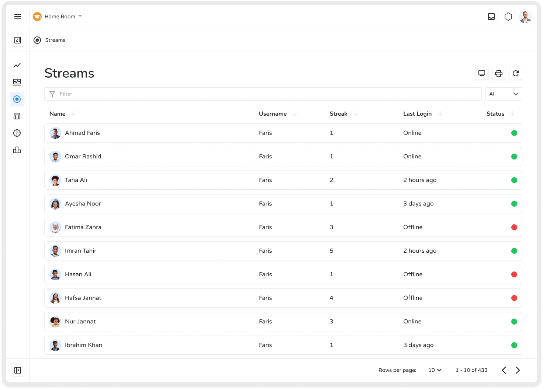Screen dimensions: 543x389
Task: Select the table view icon in sidebar
Action: point(17,116)
